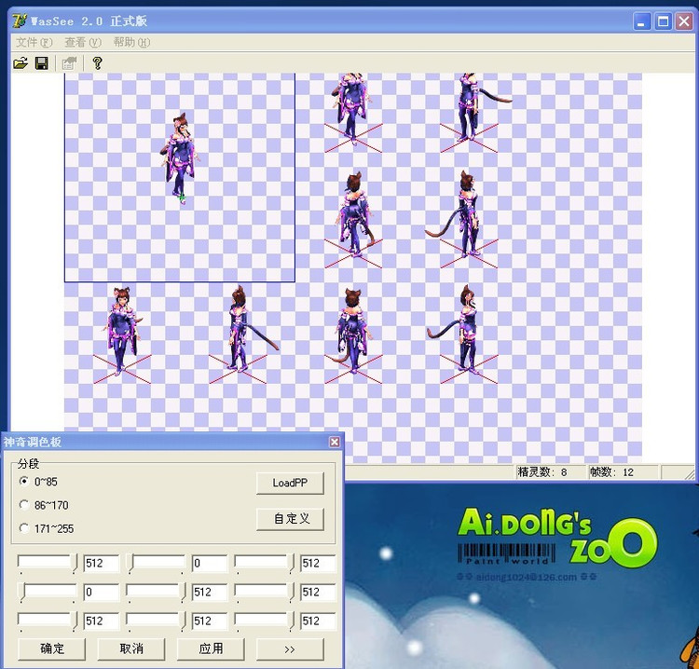The image size is (699, 669).
Task: Click the grayed export toolbar icon
Action: pos(69,63)
